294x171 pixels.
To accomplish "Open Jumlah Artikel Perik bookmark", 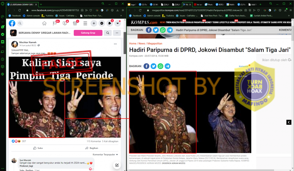I will pos(261,16).
